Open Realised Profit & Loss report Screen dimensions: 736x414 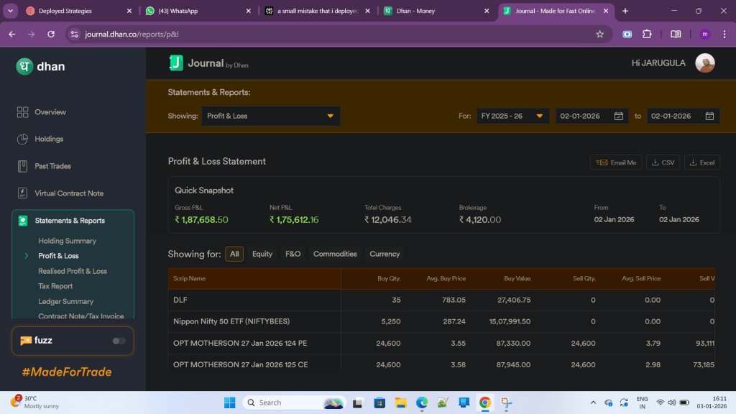coord(73,271)
